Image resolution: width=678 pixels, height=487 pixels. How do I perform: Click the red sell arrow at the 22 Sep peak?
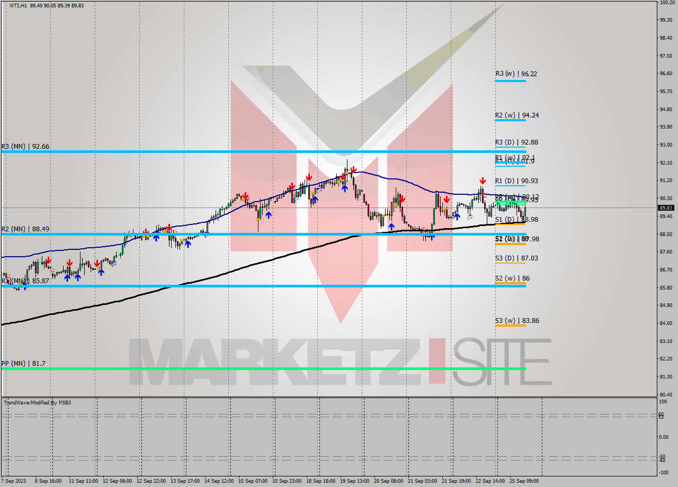pos(483,181)
